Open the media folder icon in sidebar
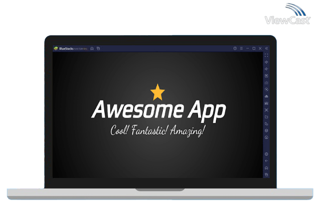 (x=266, y=116)
